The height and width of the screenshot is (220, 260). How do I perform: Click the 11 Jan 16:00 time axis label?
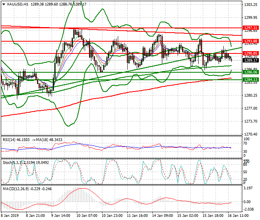pyautogui.click(x=137, y=216)
